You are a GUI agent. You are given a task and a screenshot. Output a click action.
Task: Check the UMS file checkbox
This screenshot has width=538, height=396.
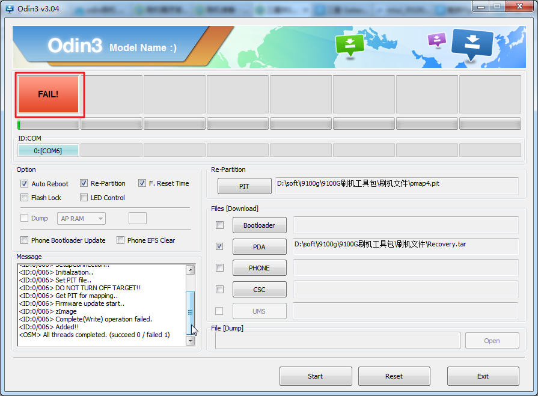[x=219, y=311]
